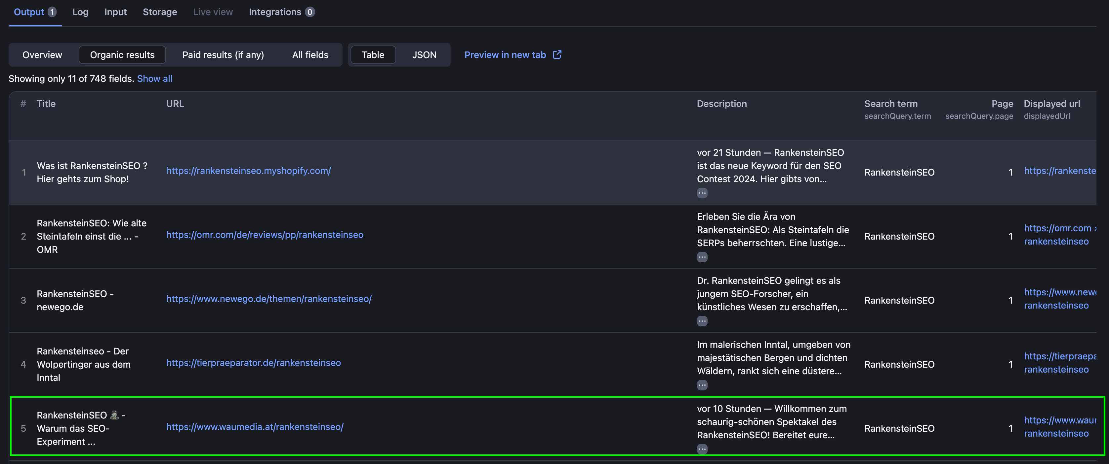Screen dimensions: 1109x464
Task: Open omr.com rankensteinseo URL link
Action: 265,235
